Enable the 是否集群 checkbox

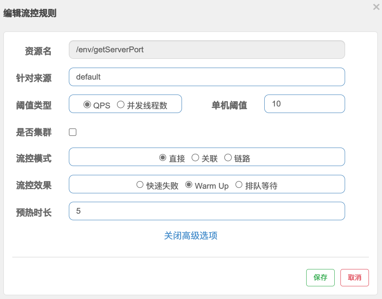73,132
